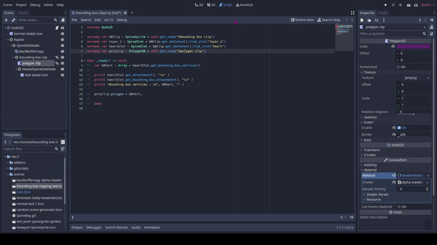Open the AssetLib workspace

coord(244,5)
